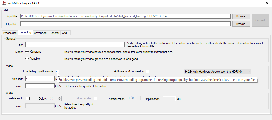Browse for an input file
The width and height of the screenshot is (272, 120).
241,16
